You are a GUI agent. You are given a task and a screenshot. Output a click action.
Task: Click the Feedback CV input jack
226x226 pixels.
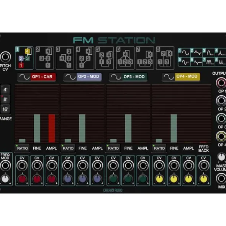[204, 166]
